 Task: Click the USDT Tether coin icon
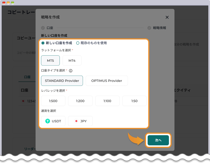click(x=48, y=121)
